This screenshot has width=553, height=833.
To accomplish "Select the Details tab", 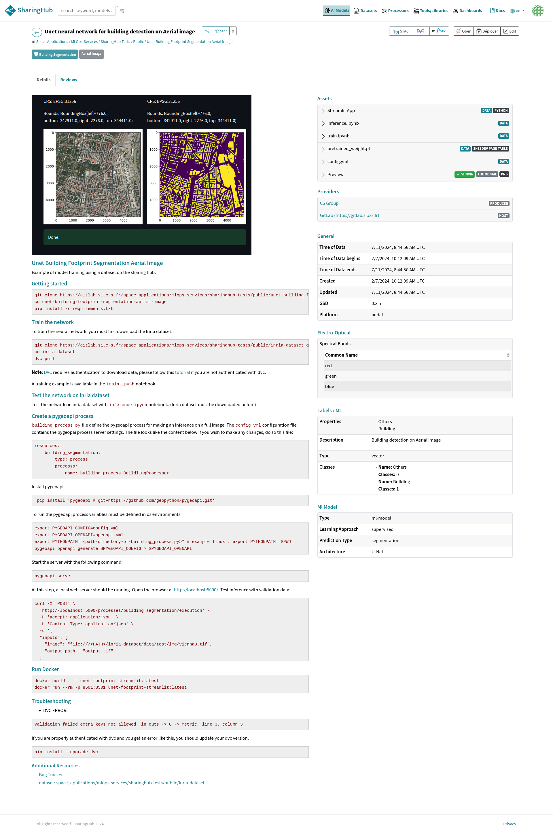I will click(x=43, y=80).
